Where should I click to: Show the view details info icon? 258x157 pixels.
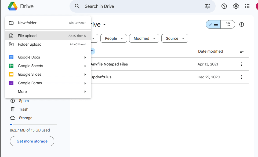pyautogui.click(x=242, y=24)
